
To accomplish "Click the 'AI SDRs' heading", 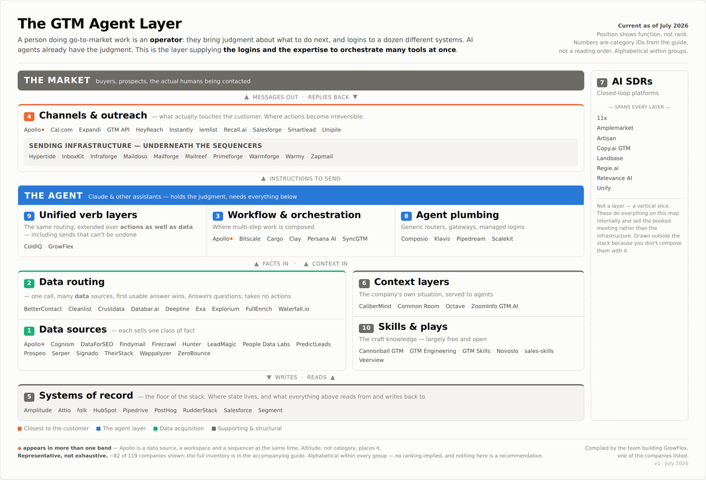I will click(632, 82).
